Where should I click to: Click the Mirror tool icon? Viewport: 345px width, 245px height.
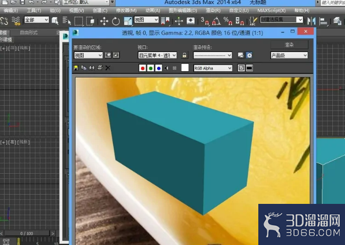311,21
